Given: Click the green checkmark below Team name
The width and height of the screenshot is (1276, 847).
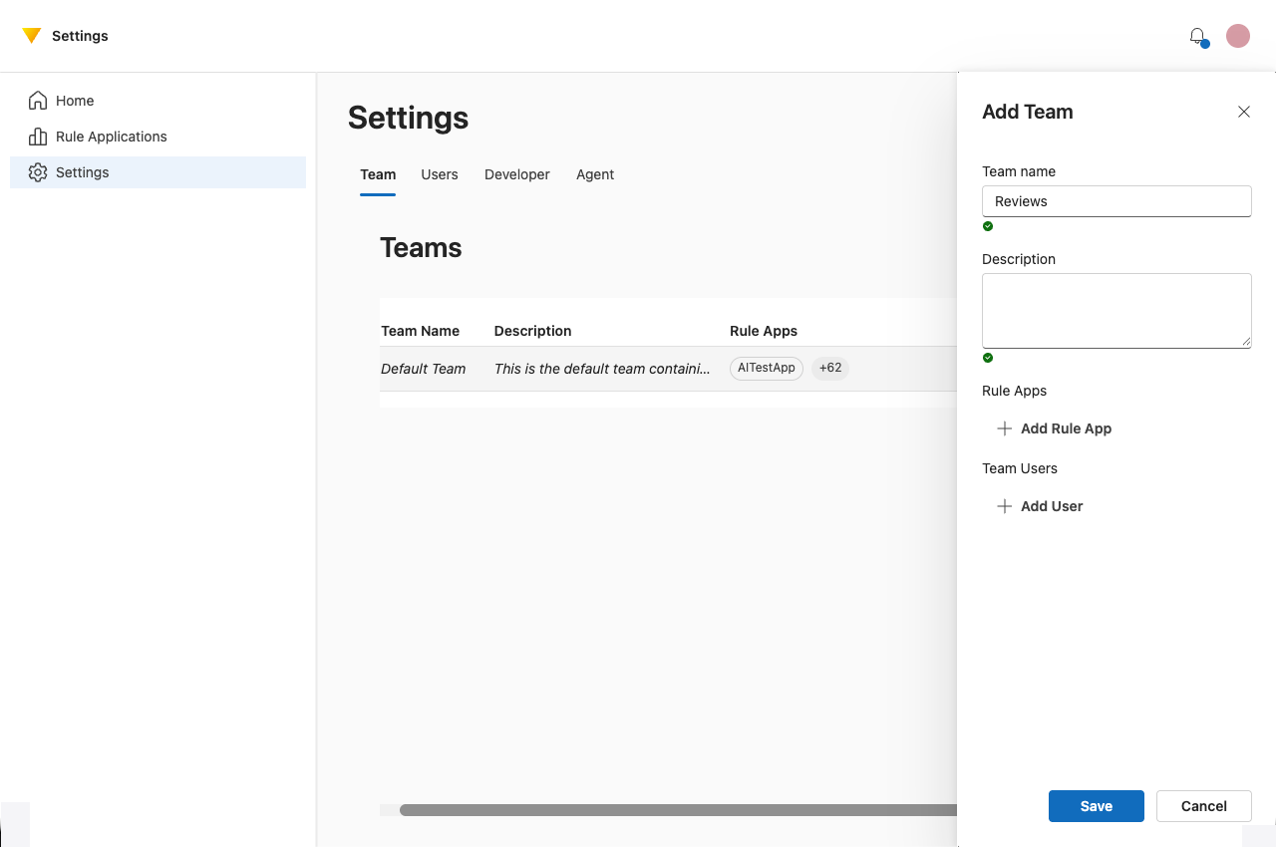Looking at the screenshot, I should coord(988,226).
